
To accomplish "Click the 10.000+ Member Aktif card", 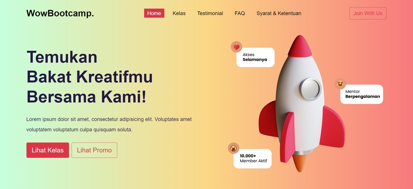I will click(253, 158).
